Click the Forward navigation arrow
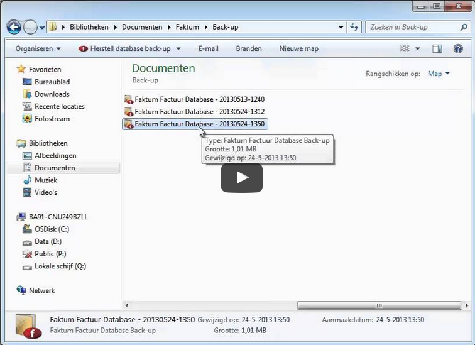 30,27
